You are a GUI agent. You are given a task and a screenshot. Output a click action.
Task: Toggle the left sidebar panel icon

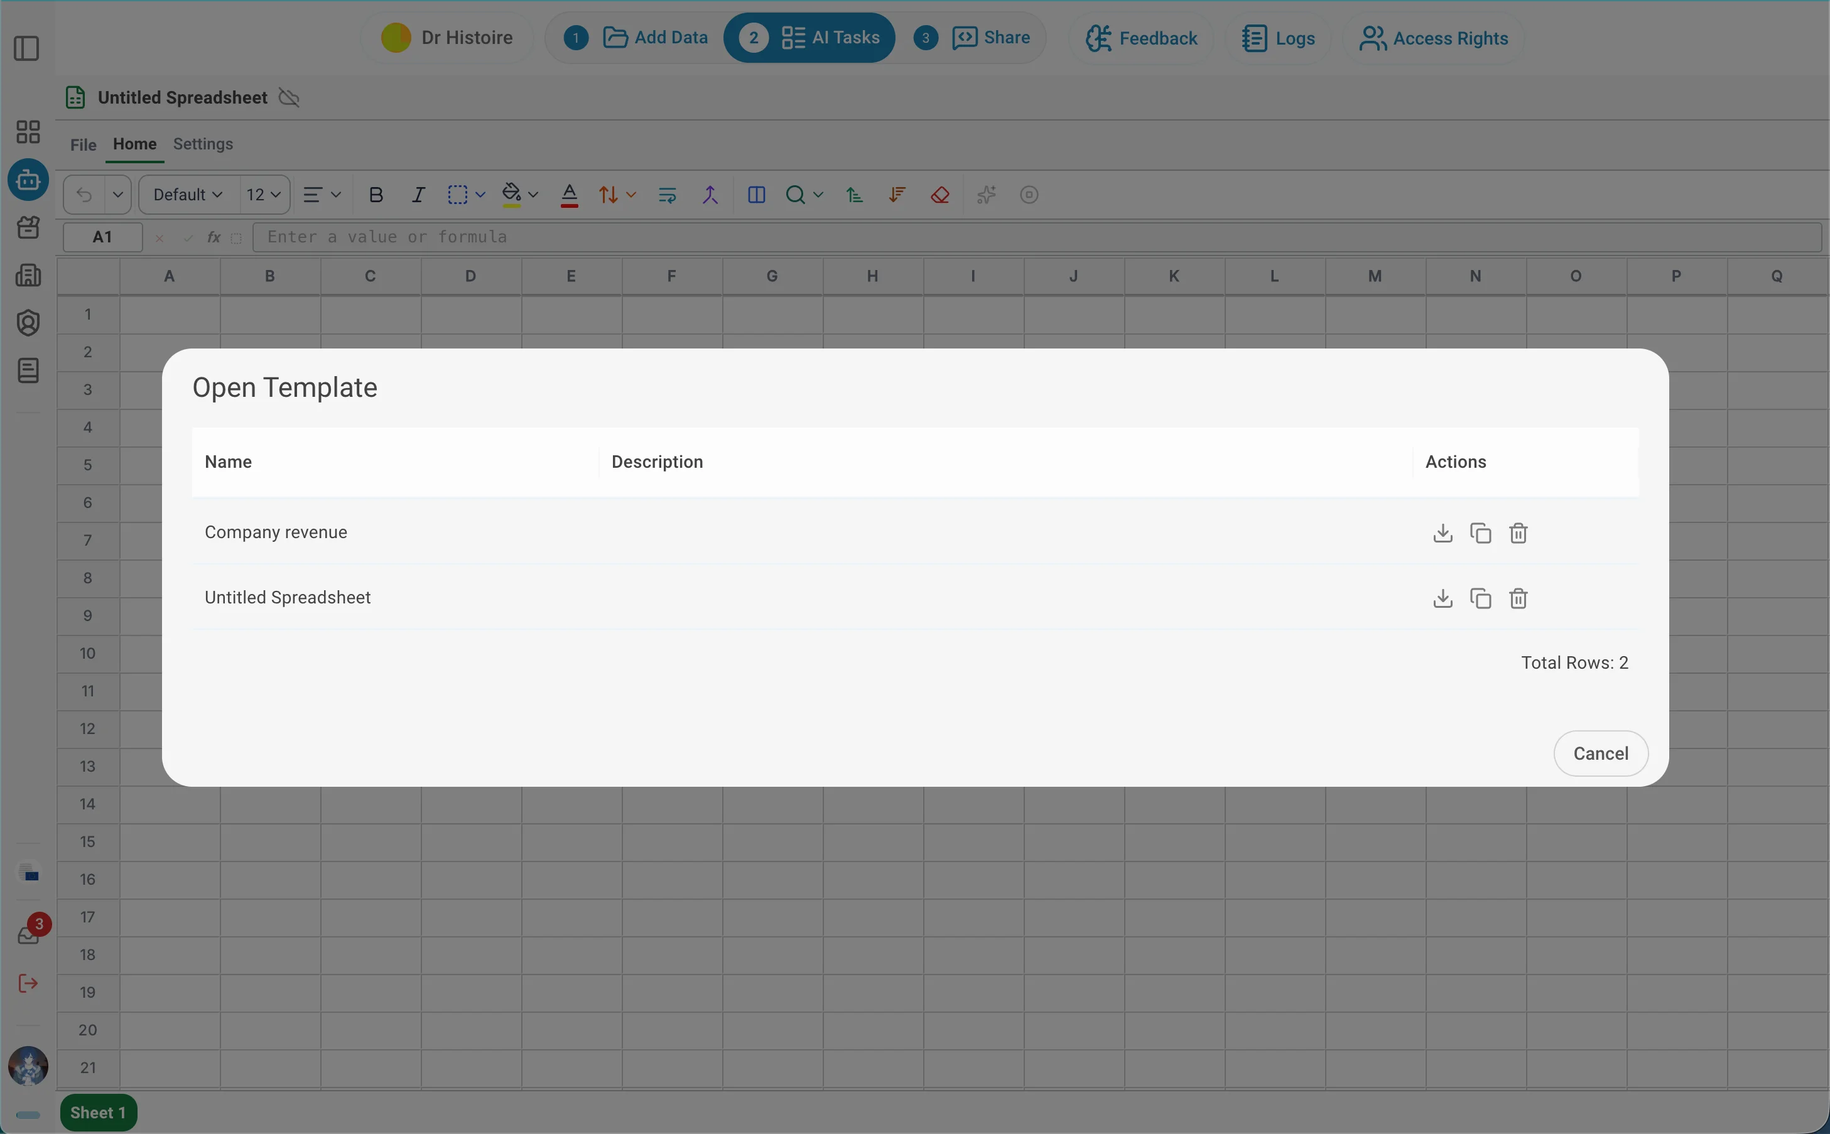click(27, 49)
